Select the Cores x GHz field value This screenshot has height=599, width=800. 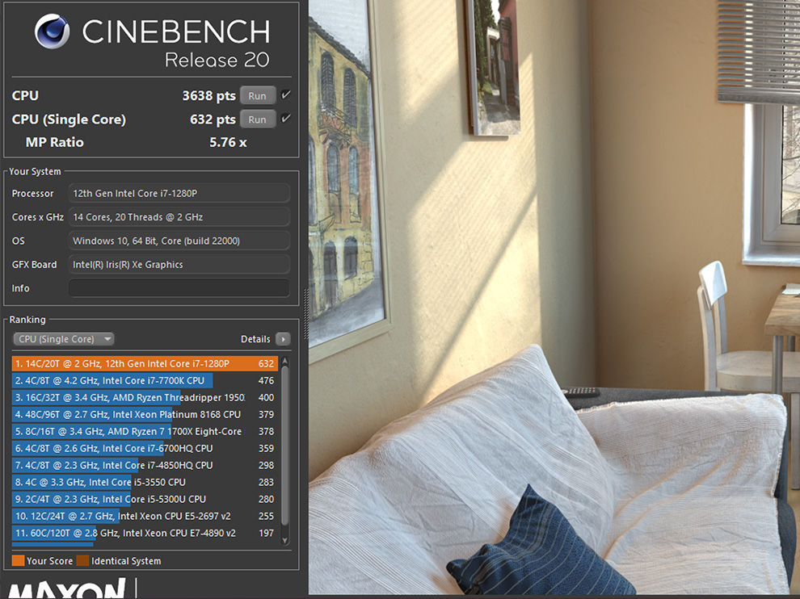point(179,217)
